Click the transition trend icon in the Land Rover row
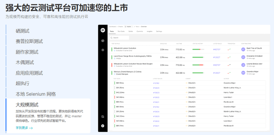Image resolution: width=274 pixels, height=135 pixels. (229, 57)
